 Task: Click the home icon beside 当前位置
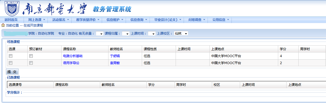pos(3,25)
